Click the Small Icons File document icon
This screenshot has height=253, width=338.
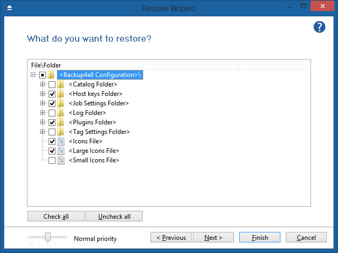(x=61, y=160)
